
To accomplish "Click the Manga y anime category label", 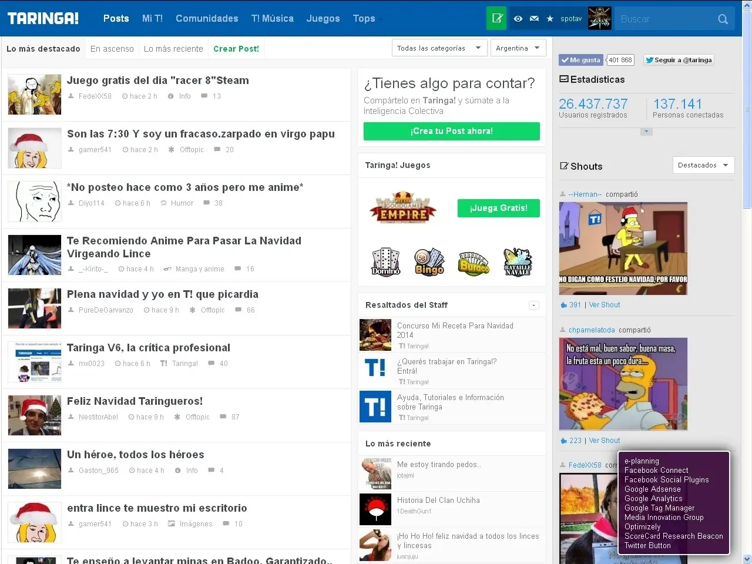I will click(200, 269).
